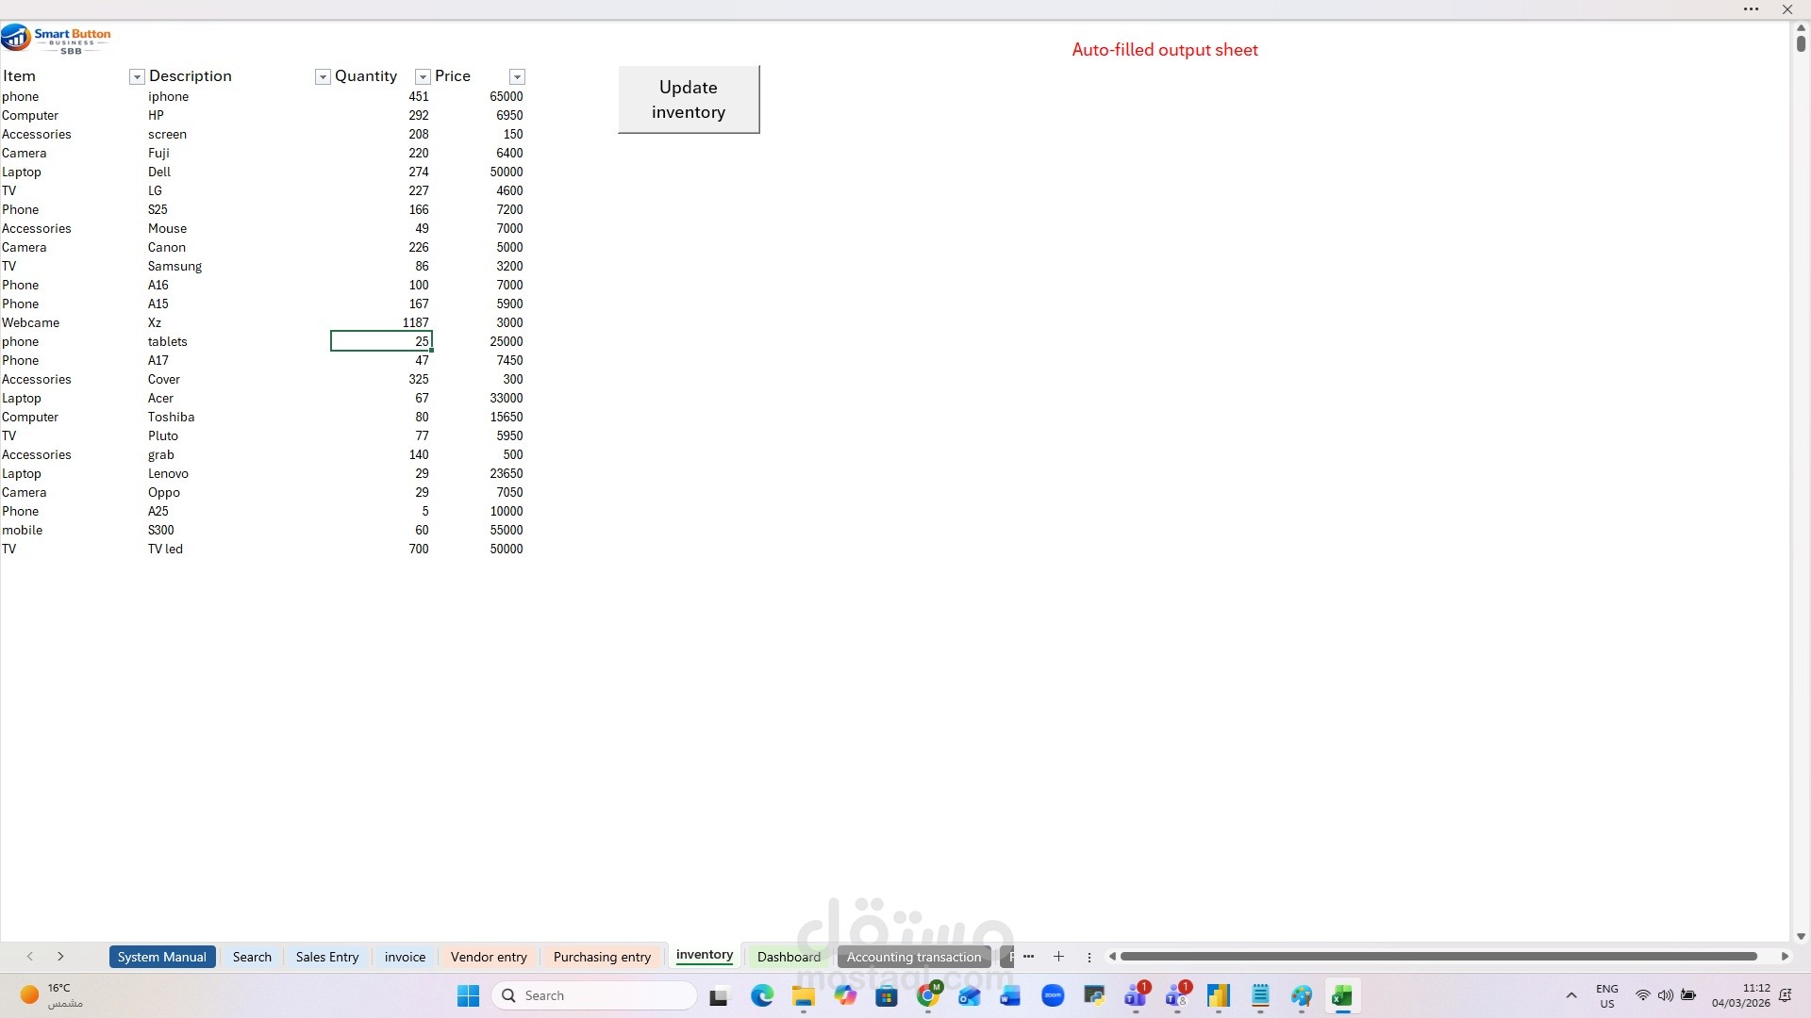Open the System Manual sheet tab
The image size is (1811, 1018).
pos(162,957)
